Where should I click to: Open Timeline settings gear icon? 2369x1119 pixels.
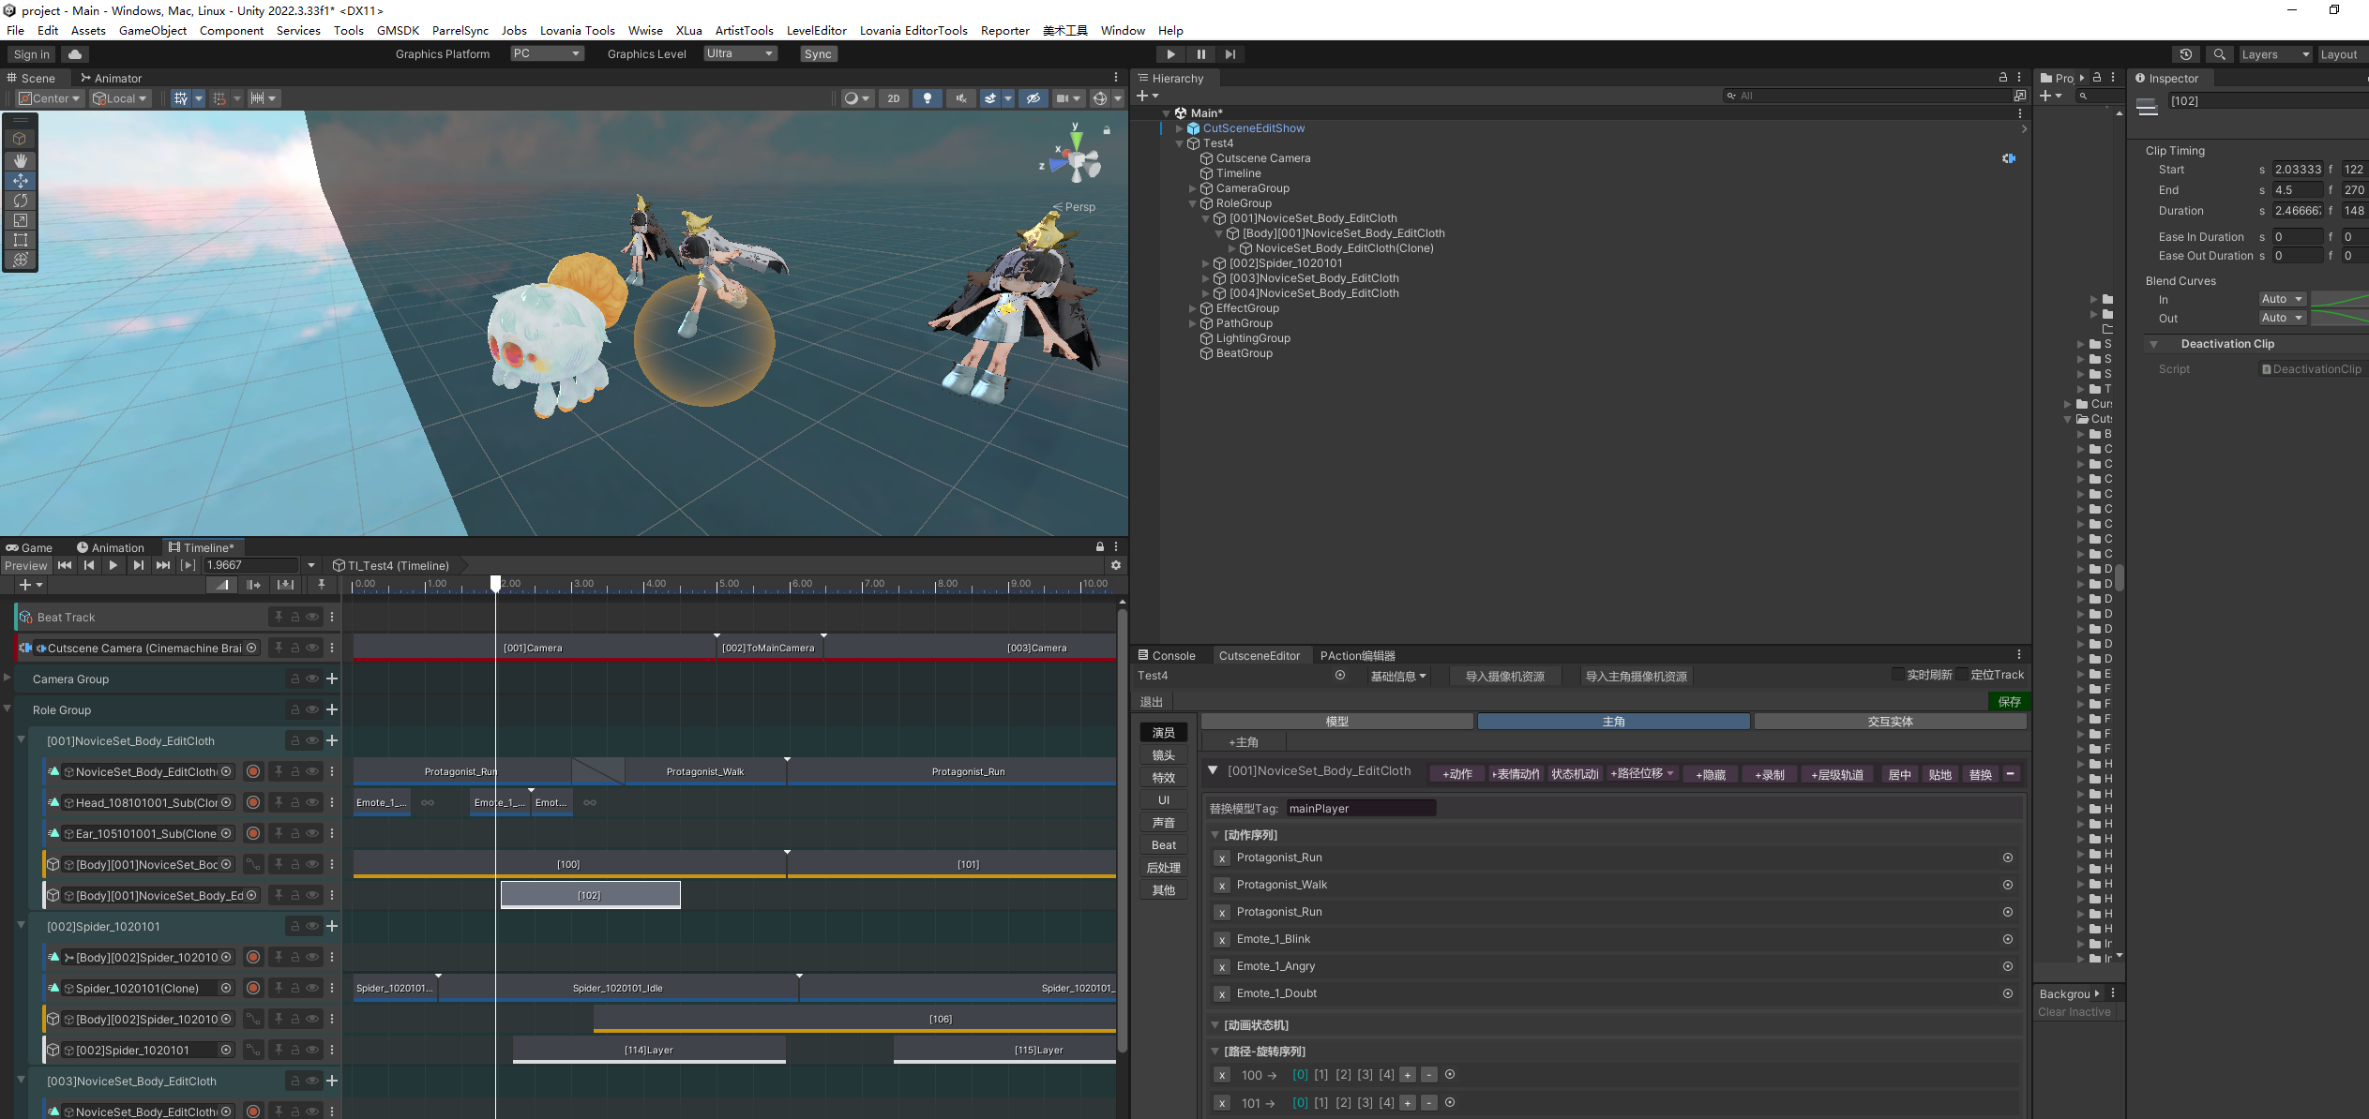coord(1115,565)
